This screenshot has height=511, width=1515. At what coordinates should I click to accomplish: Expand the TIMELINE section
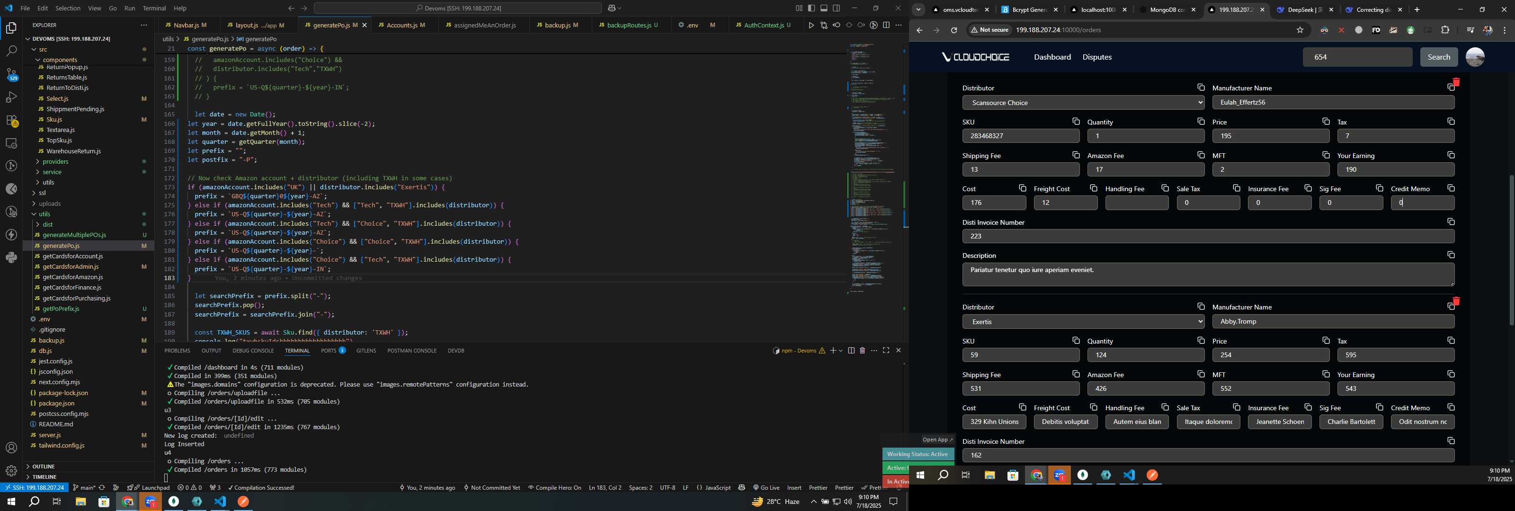45,477
